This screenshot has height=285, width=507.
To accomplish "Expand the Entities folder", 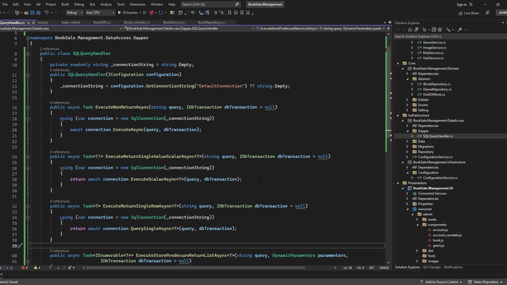I will 407,100.
